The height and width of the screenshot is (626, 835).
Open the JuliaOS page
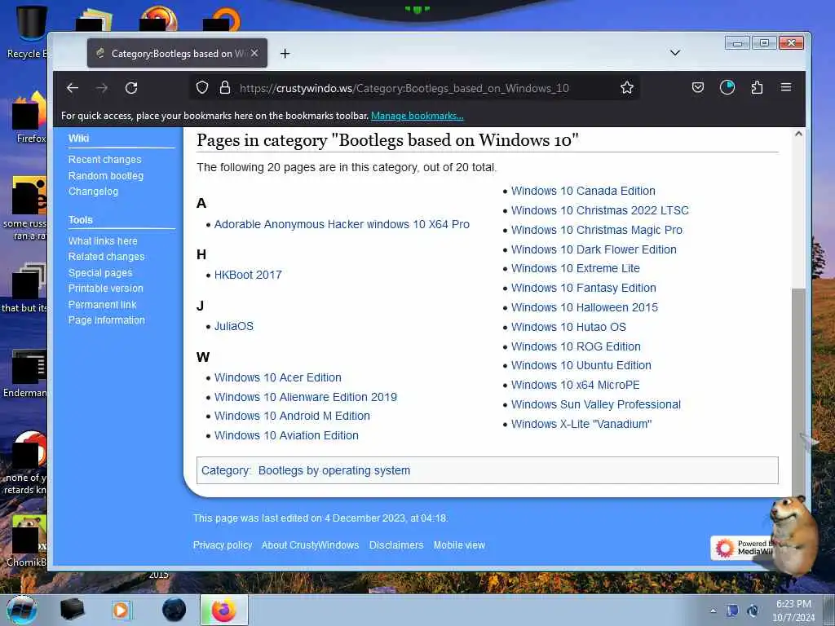click(x=234, y=326)
